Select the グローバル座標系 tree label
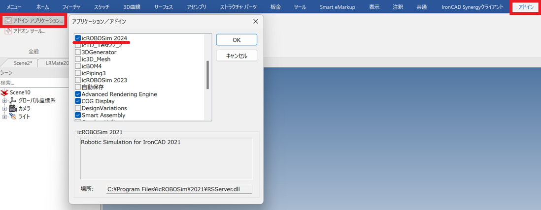The width and height of the screenshot is (541, 210). pos(37,100)
